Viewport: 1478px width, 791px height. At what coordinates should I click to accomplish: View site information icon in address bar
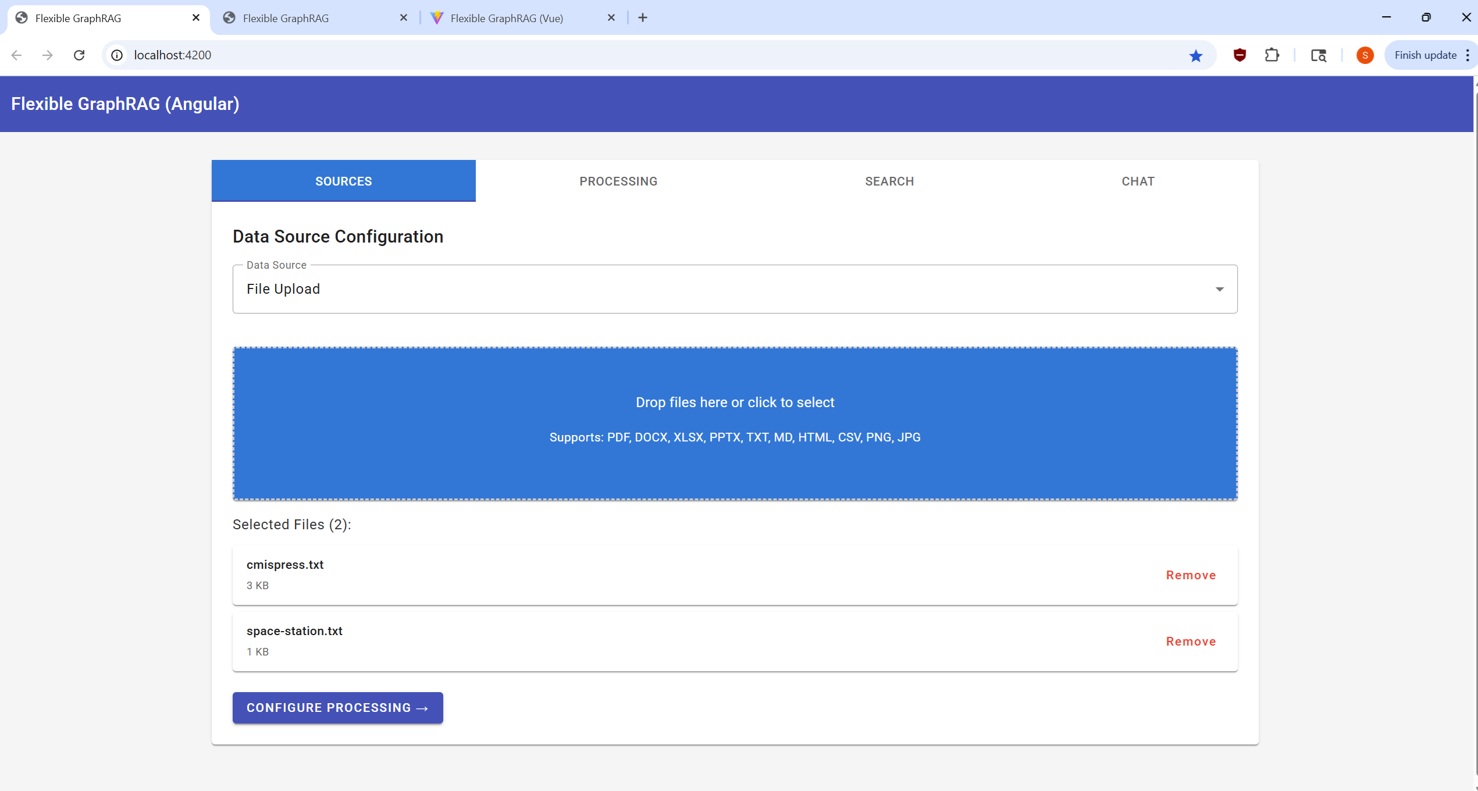tap(117, 55)
